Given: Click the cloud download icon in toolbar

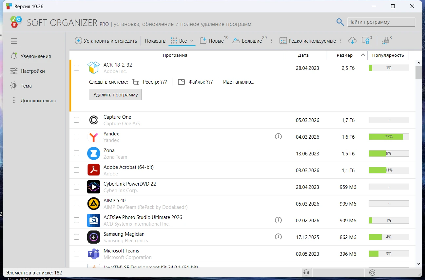Looking at the screenshot, I should [x=352, y=41].
